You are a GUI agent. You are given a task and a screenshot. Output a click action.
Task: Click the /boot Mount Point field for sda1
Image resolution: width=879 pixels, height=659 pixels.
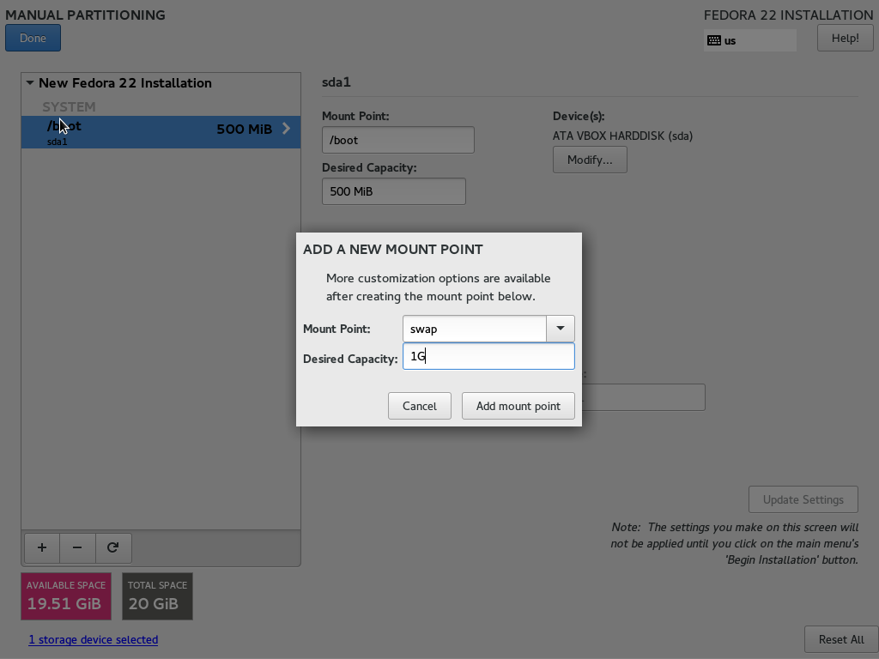tap(398, 140)
